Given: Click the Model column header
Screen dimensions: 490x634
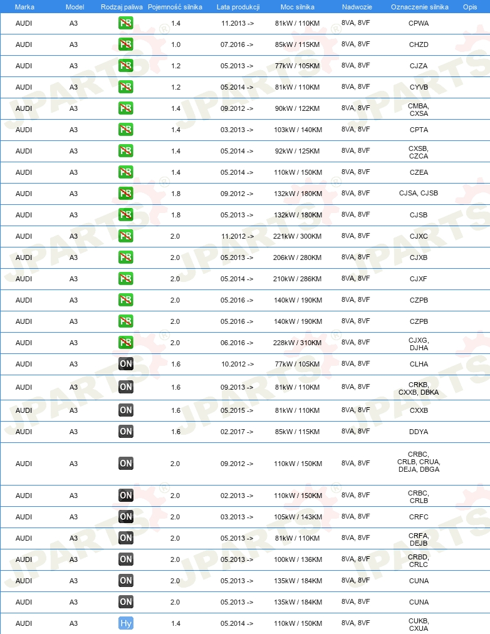Looking at the screenshot, I should [x=75, y=7].
